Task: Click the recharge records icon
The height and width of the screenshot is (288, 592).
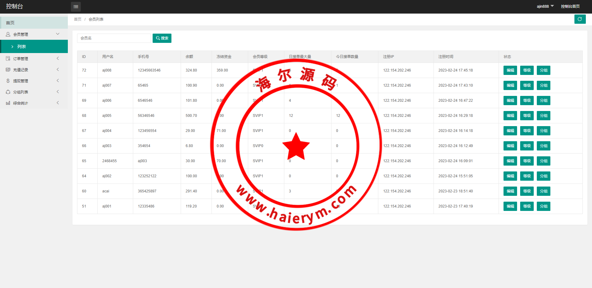Action: 8,70
